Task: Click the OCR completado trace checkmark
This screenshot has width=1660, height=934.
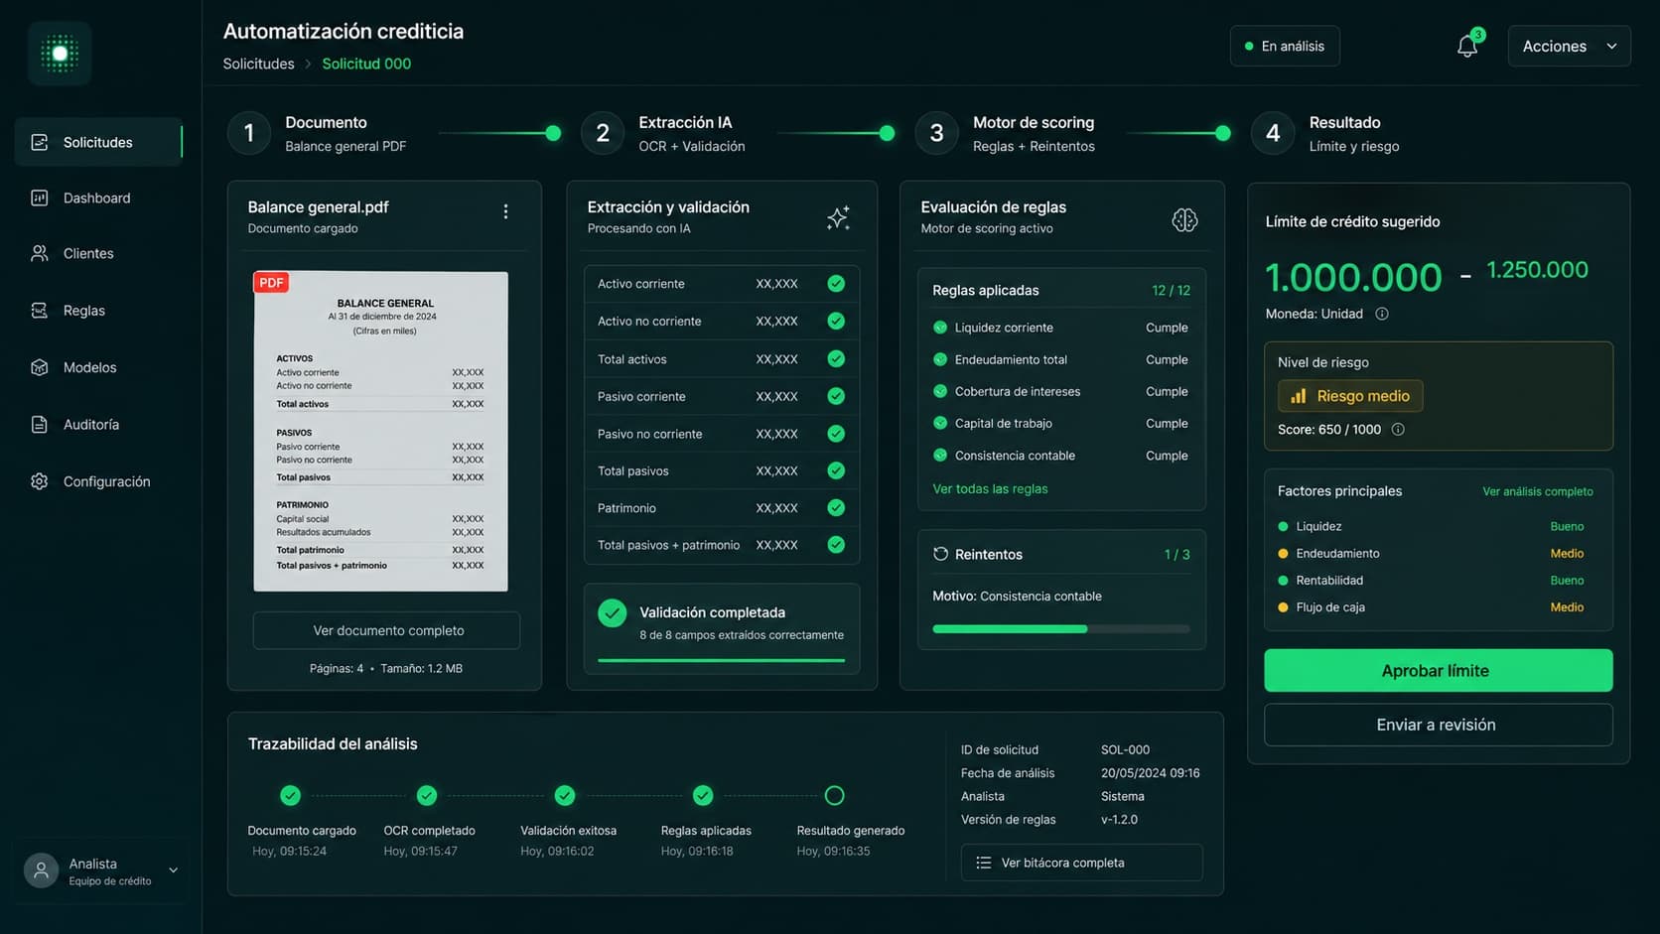Action: [x=427, y=795]
